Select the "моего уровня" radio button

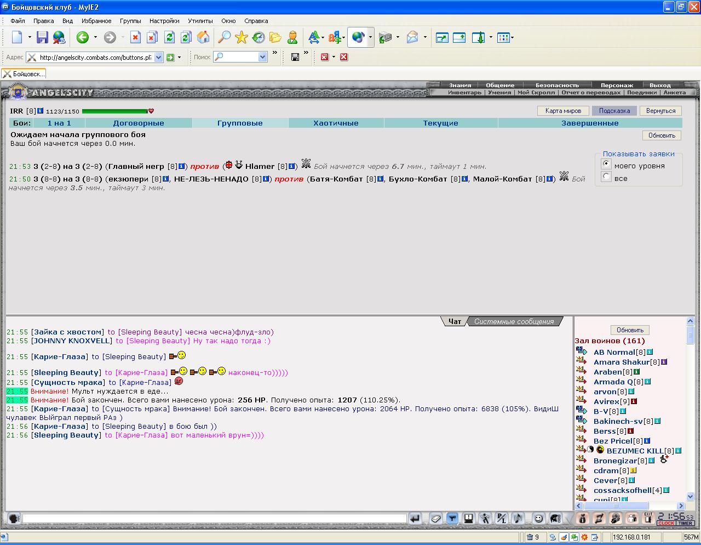pyautogui.click(x=606, y=164)
